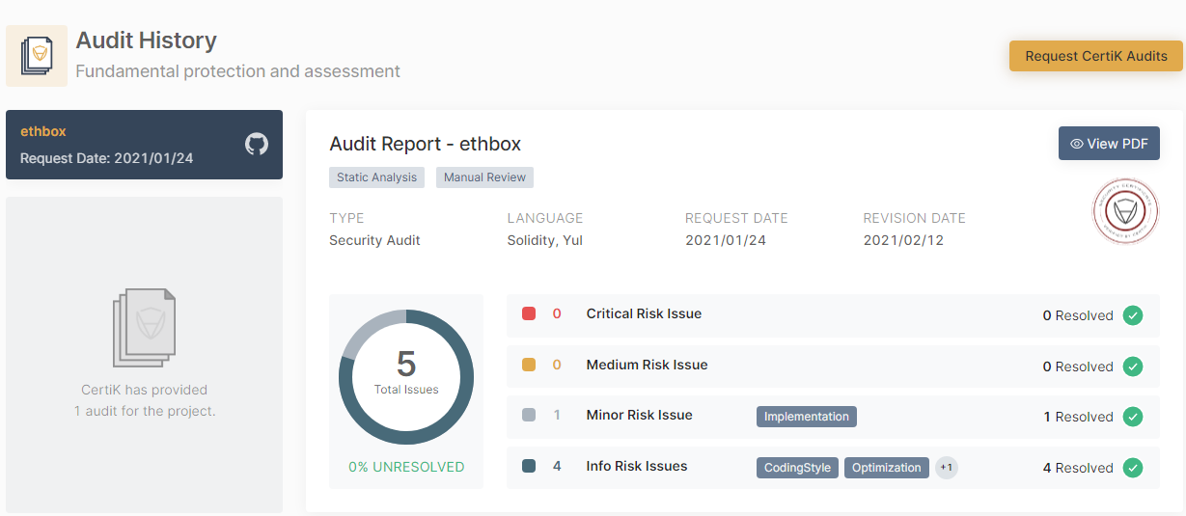This screenshot has height=516, width=1186.
Task: Click Request Date 2021/01/24 in ethbox card
Action: coord(106,158)
